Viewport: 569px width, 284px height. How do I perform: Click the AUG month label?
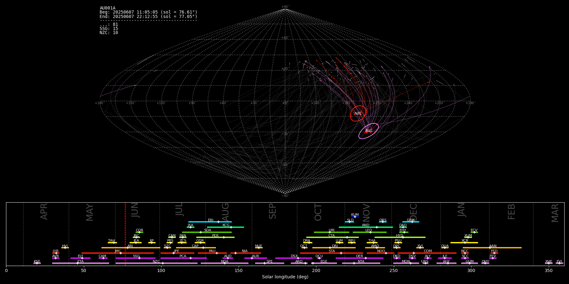[225, 212]
